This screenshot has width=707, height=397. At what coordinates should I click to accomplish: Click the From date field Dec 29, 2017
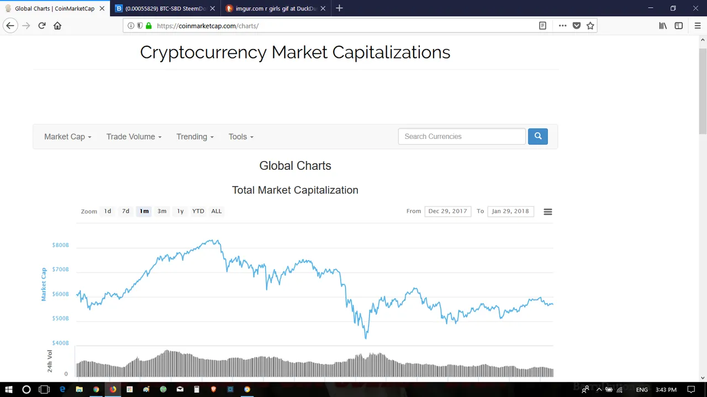pos(448,211)
